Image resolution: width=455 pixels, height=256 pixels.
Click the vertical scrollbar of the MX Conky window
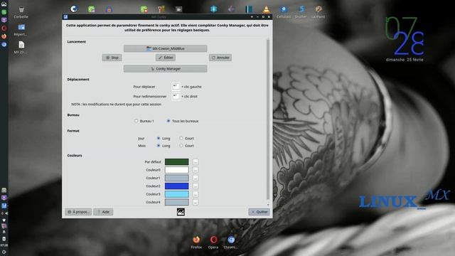coord(268,119)
